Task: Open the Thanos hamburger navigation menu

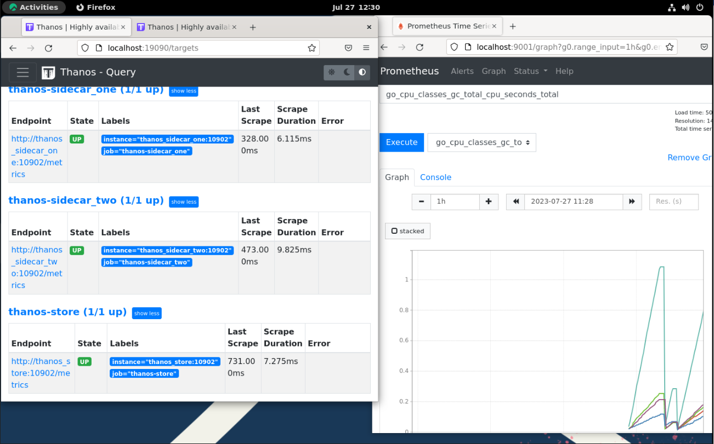Action: pyautogui.click(x=22, y=72)
